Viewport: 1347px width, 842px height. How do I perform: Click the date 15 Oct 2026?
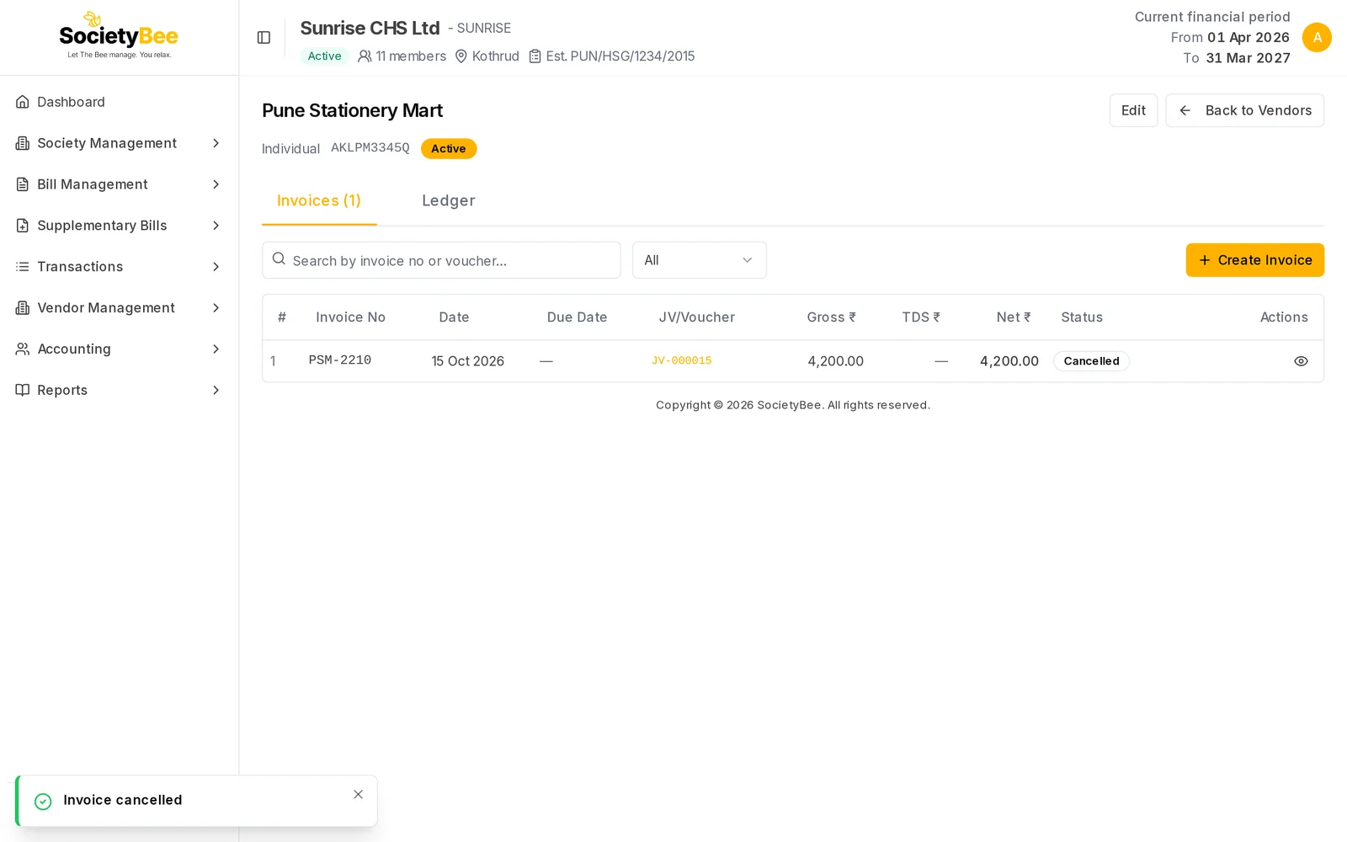pyautogui.click(x=467, y=361)
